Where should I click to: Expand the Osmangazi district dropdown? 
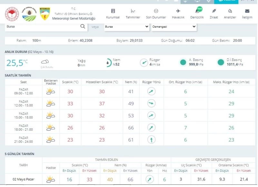click(174, 27)
